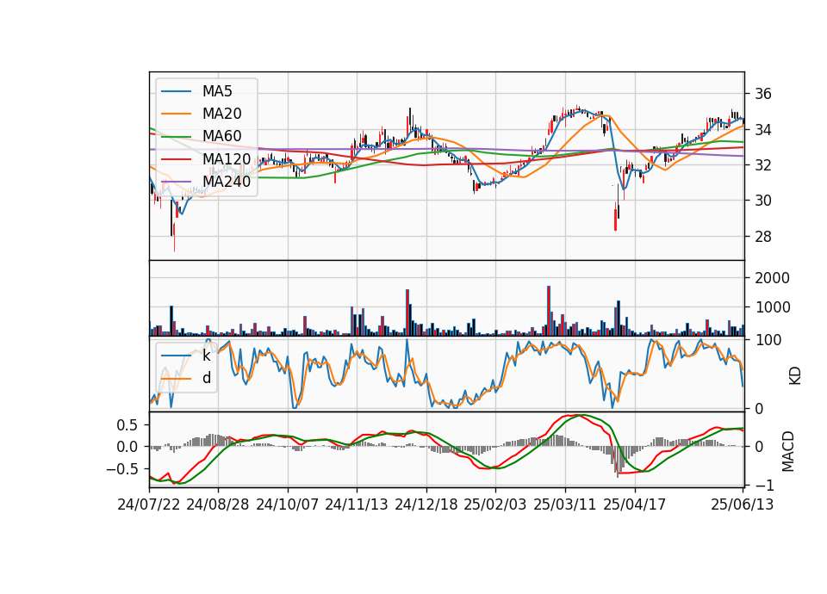
Task: Click date label 24/12/18
Action: coord(426,504)
